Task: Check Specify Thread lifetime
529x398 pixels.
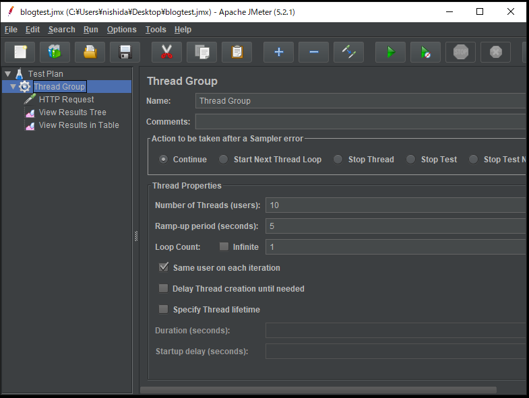Action: click(x=163, y=309)
